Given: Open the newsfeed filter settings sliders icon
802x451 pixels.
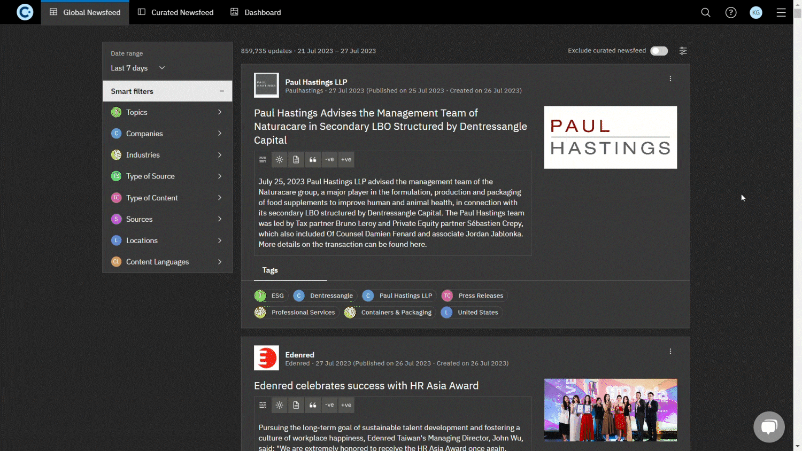Looking at the screenshot, I should (x=683, y=51).
